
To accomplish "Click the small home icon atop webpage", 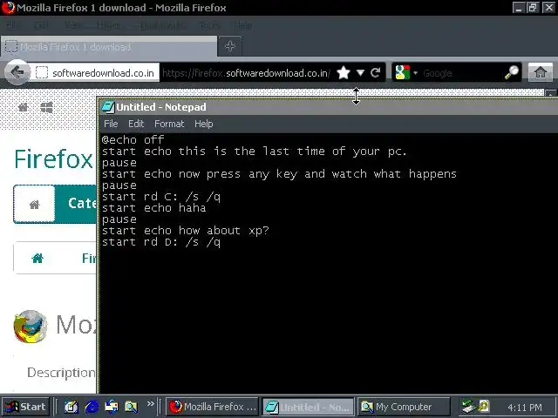I will coord(24,107).
